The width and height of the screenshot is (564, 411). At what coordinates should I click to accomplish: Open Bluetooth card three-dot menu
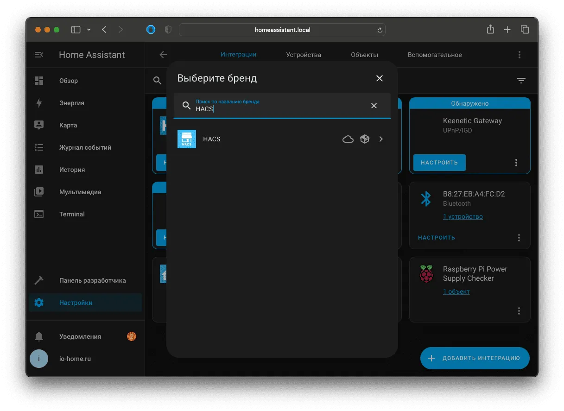point(519,238)
